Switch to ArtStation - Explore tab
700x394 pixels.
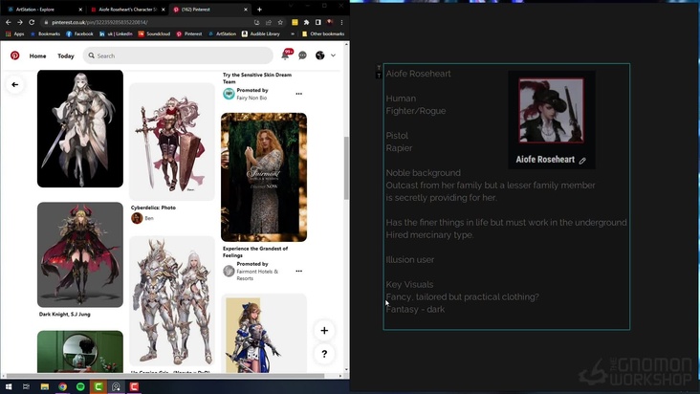pos(44,9)
